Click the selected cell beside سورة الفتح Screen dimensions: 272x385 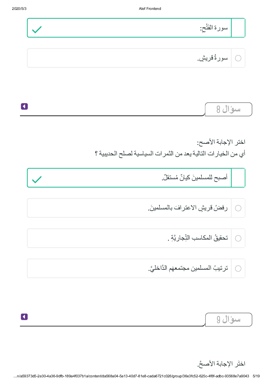coord(238,28)
